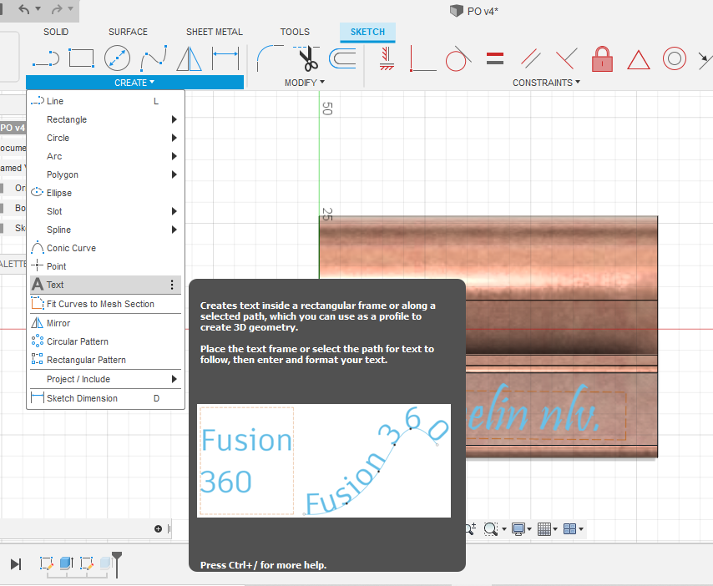Choose Conic Curve from the menu

pos(105,248)
